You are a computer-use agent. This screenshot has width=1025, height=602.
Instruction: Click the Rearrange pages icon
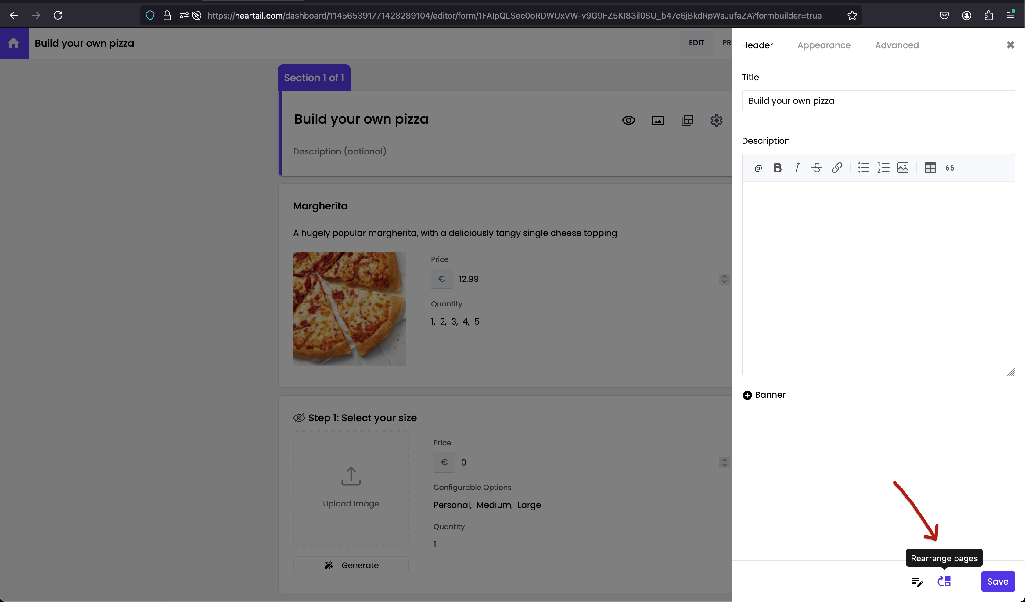point(944,581)
